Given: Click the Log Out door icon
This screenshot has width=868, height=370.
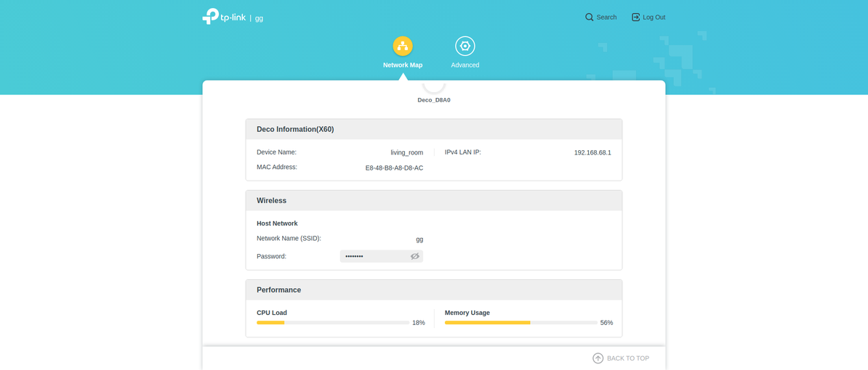Looking at the screenshot, I should coord(635,17).
